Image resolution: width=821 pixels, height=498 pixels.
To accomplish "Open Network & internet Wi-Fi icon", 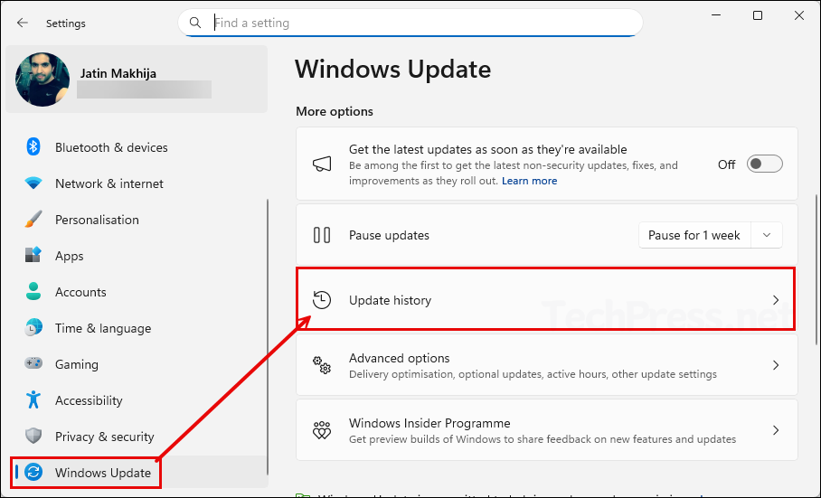I will click(33, 183).
